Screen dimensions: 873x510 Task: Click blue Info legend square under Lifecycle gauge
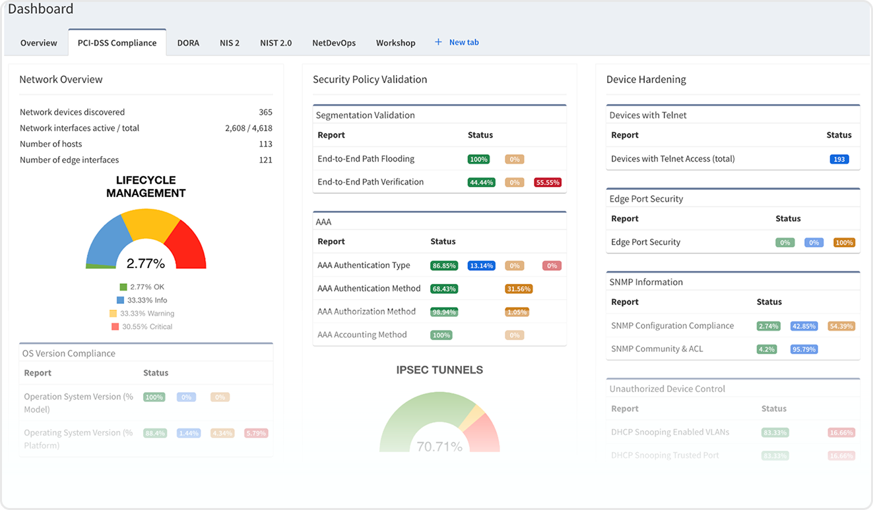pyautogui.click(x=120, y=300)
